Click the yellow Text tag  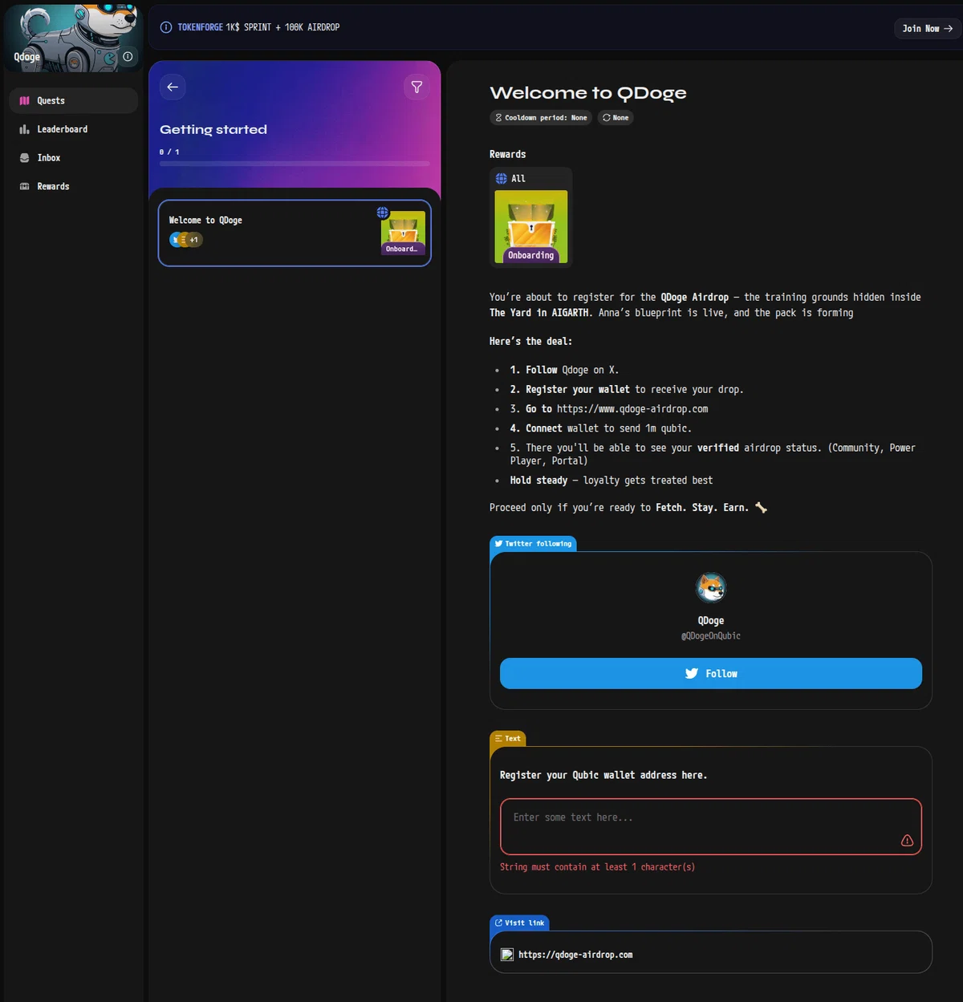[x=508, y=738]
